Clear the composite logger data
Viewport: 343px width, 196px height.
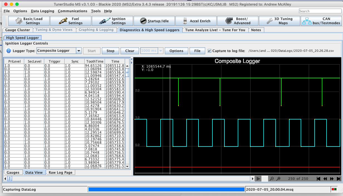[129, 51]
